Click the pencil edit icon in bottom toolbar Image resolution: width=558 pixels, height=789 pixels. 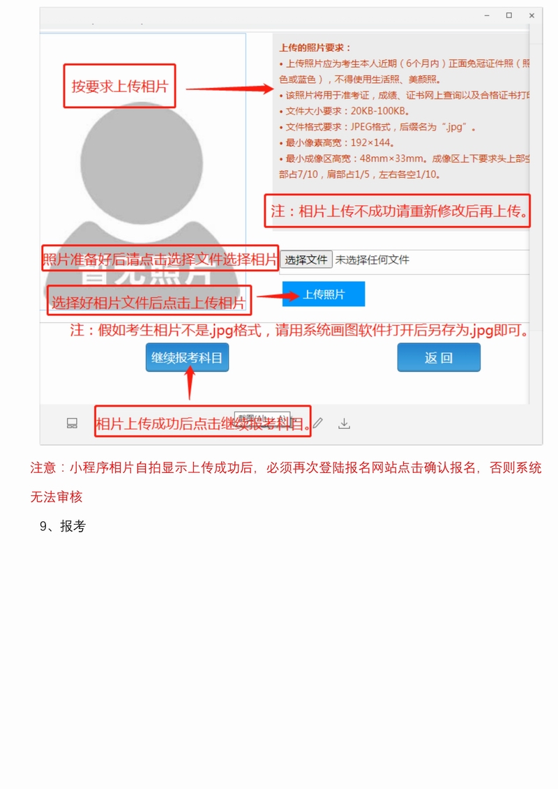(x=318, y=423)
